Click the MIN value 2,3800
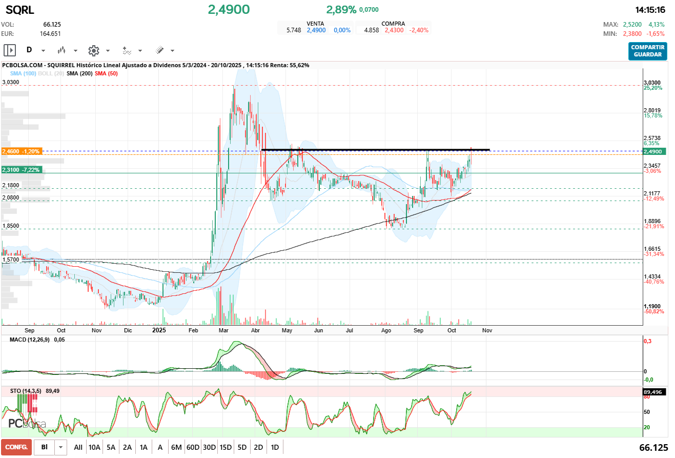The height and width of the screenshot is (458, 675). (x=633, y=34)
